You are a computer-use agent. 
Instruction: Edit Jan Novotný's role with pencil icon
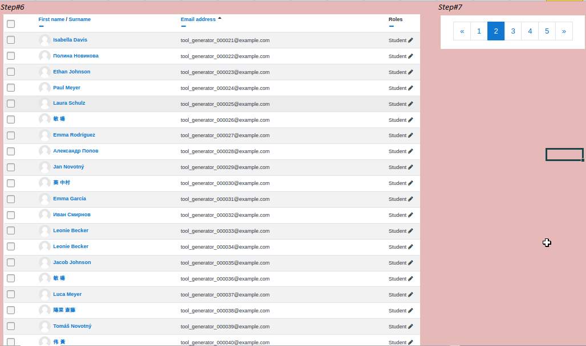(410, 167)
